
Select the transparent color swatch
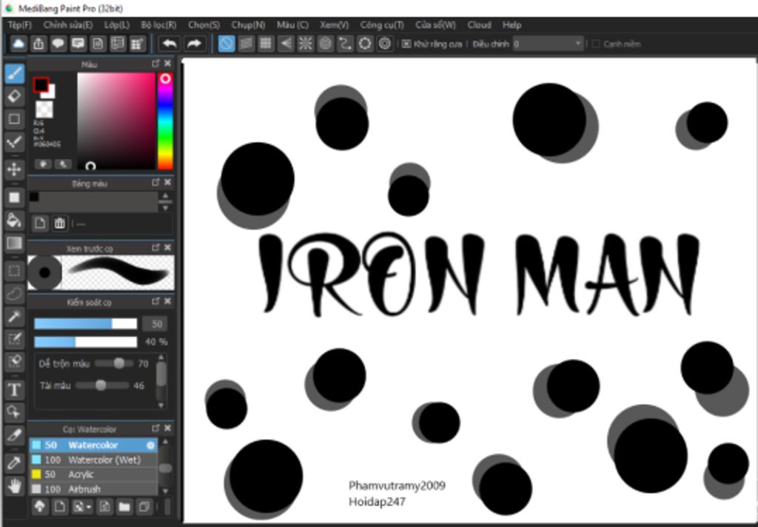pyautogui.click(x=44, y=110)
